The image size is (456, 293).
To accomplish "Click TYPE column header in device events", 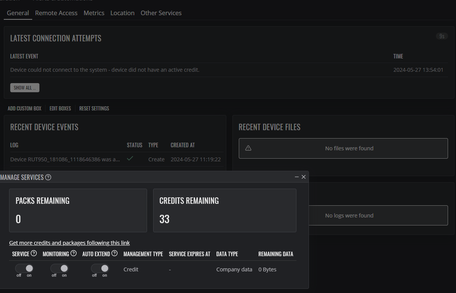I will tap(153, 145).
